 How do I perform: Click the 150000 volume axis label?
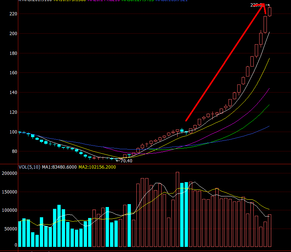point(10,192)
